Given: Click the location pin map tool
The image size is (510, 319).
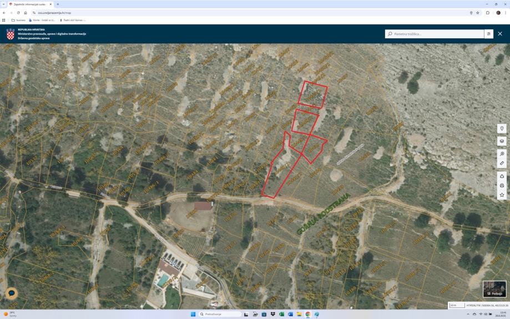Looking at the screenshot, I should pyautogui.click(x=502, y=129).
